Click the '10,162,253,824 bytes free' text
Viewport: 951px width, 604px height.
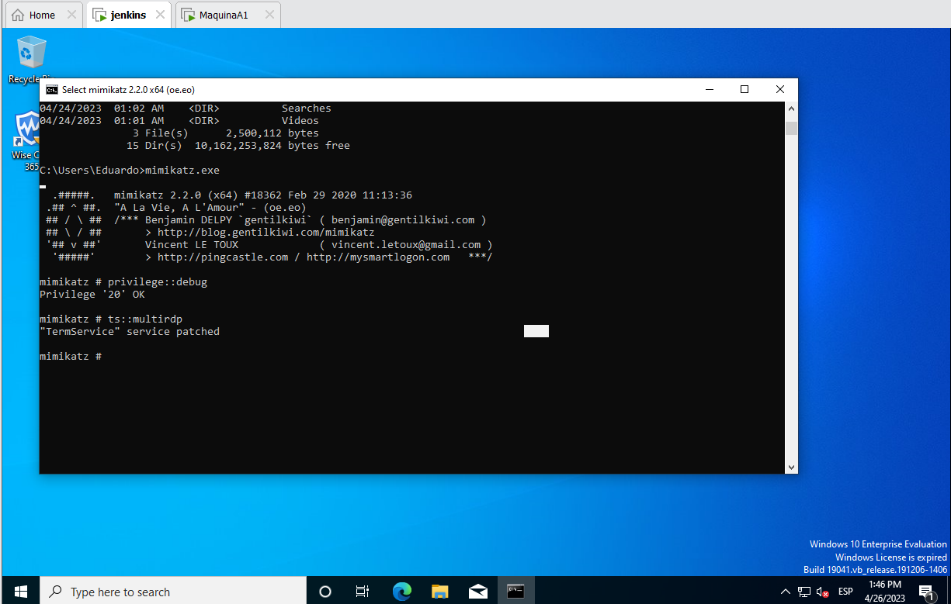272,146
